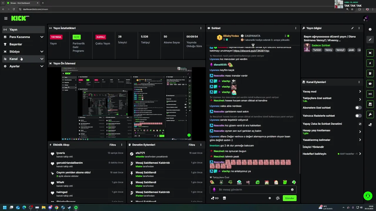The height and width of the screenshot is (211, 376).
Task: Open Yavaş mod settings
Action: [332, 91]
